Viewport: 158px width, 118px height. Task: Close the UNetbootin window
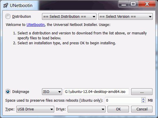coord(147,4)
